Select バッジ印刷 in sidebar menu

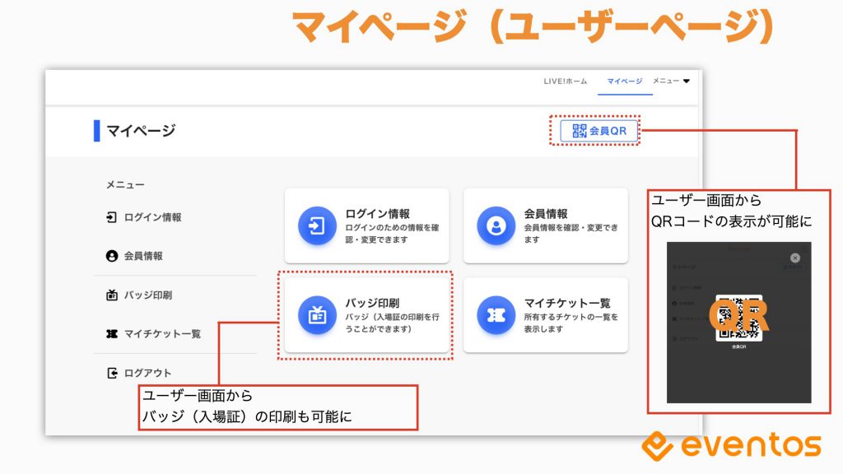point(148,295)
